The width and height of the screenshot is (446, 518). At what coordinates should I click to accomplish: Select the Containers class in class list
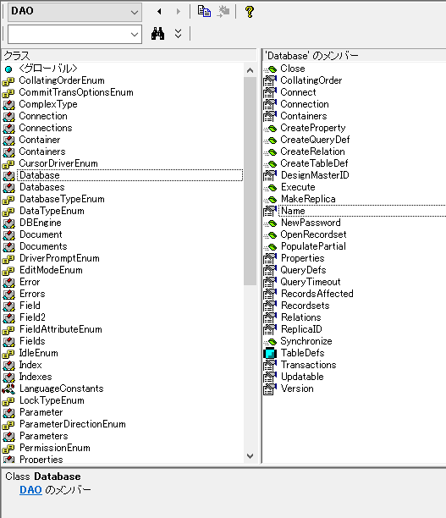pos(42,152)
